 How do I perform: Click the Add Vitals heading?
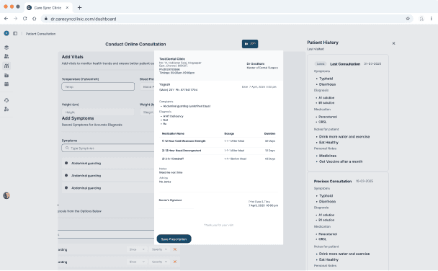72,57
